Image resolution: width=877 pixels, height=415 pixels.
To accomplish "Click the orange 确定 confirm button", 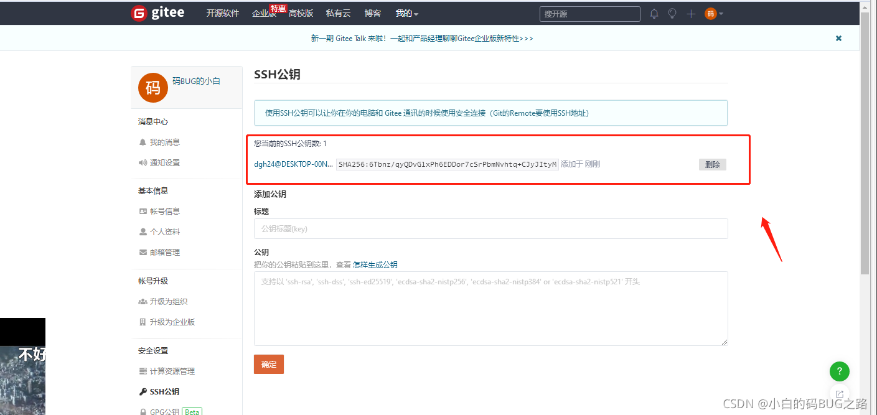I will click(268, 364).
